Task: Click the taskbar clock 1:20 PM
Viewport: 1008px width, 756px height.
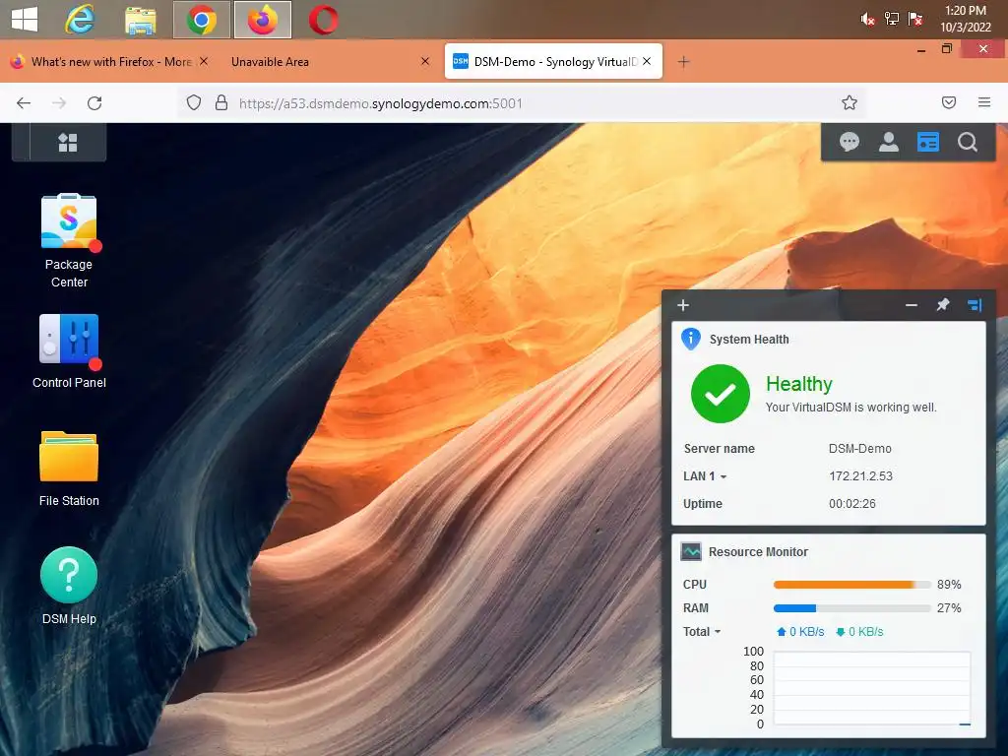Action: click(x=965, y=19)
